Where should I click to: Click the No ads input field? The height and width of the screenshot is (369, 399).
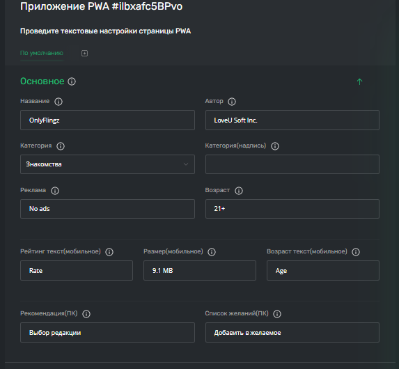coord(108,209)
